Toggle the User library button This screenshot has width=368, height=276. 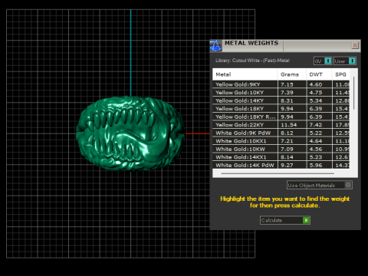[x=345, y=61]
